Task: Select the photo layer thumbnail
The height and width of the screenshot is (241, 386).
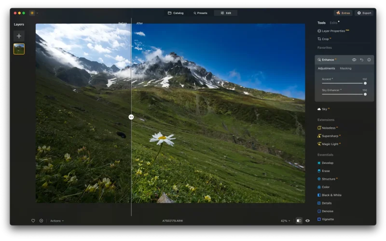Action: click(19, 49)
